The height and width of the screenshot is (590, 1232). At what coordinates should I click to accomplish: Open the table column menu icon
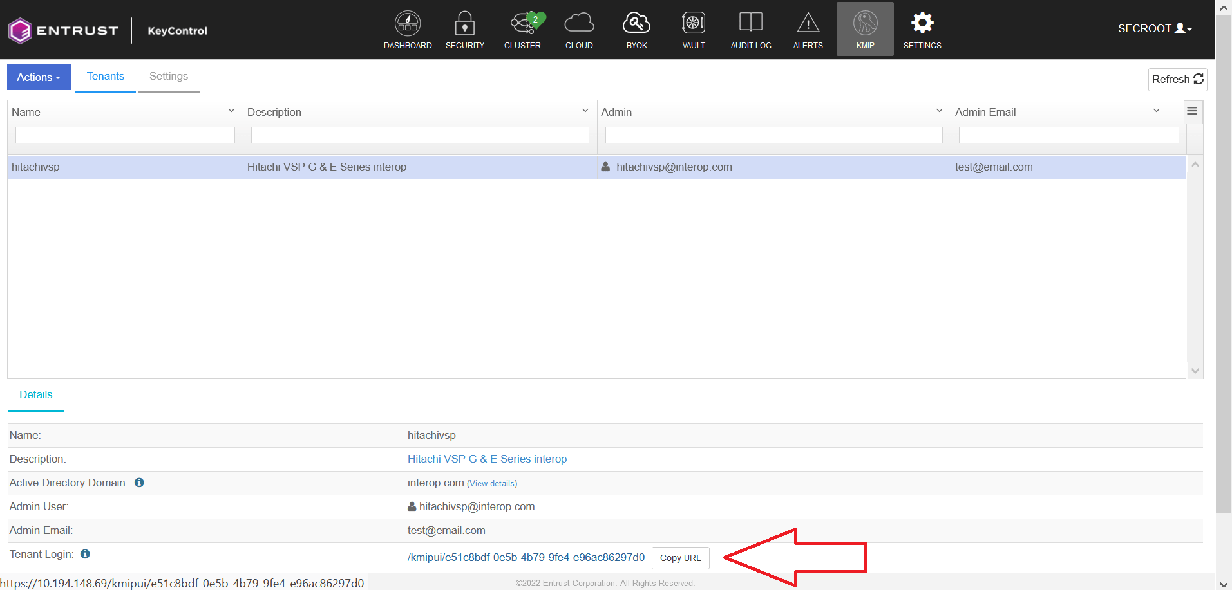1192,111
